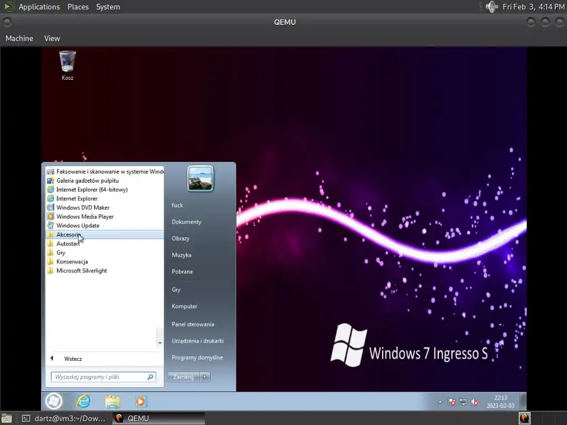The width and height of the screenshot is (567, 425).
Task: Click the Wyszukaj programy i pliki search box
Action: [104, 377]
